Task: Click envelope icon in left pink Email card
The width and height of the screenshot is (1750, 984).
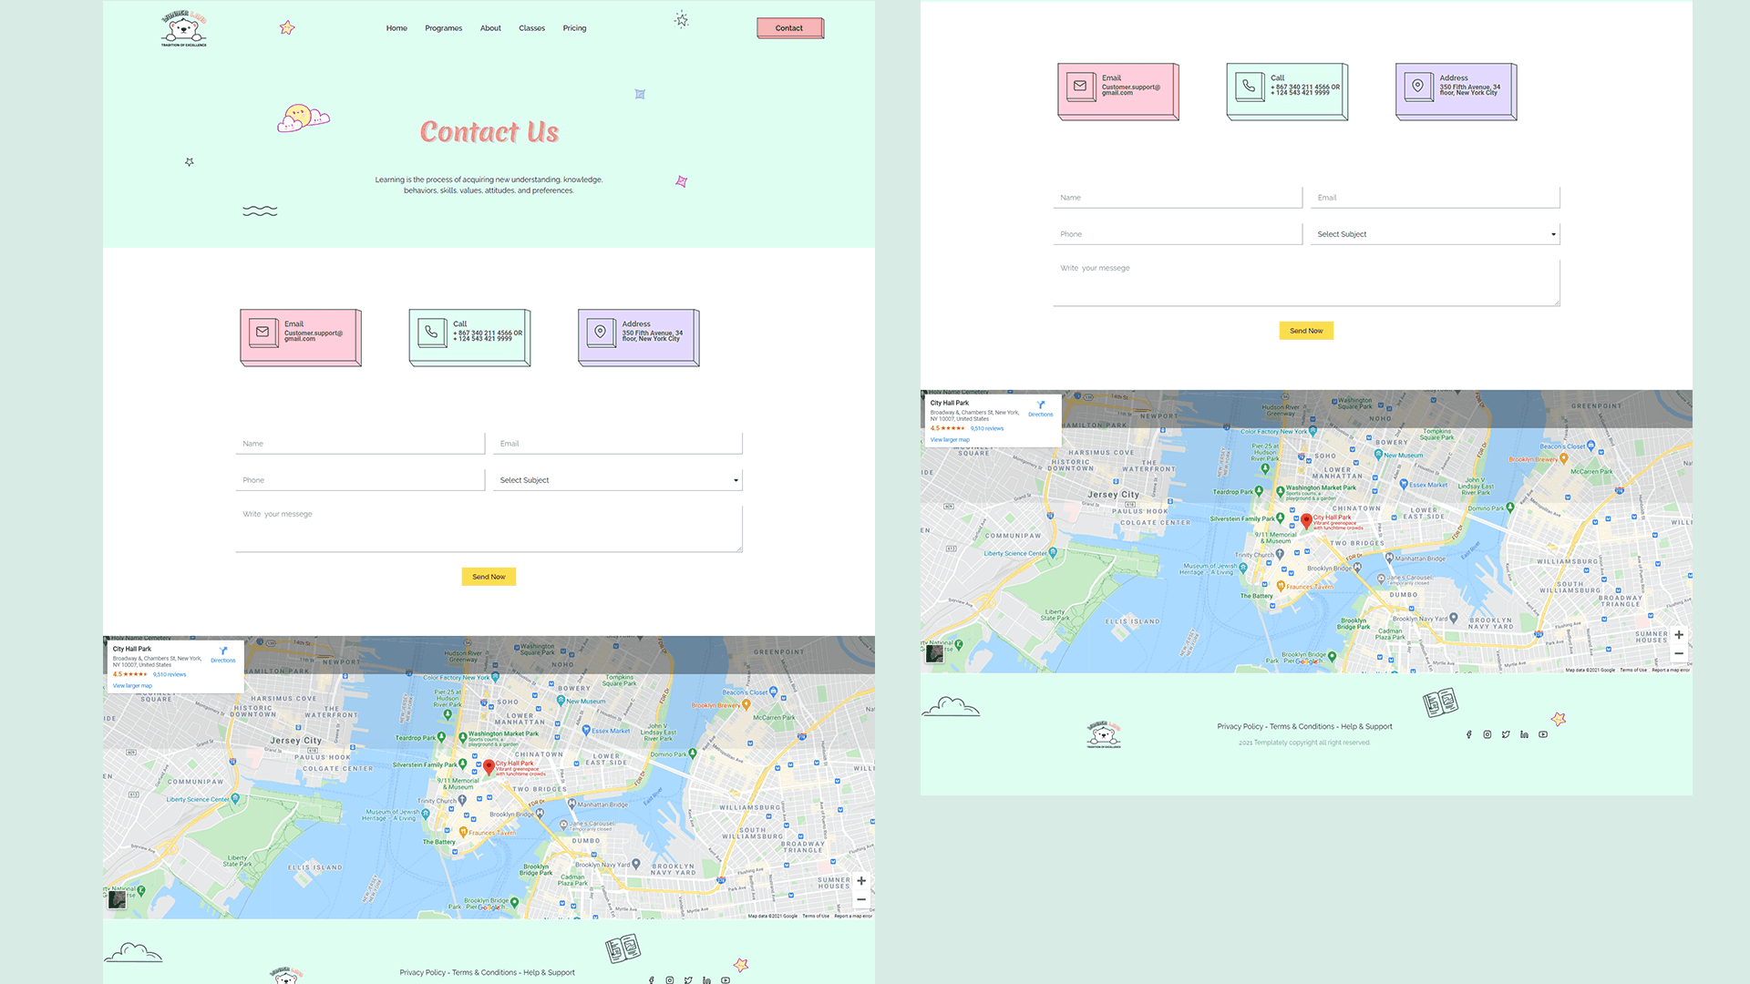Action: click(262, 333)
